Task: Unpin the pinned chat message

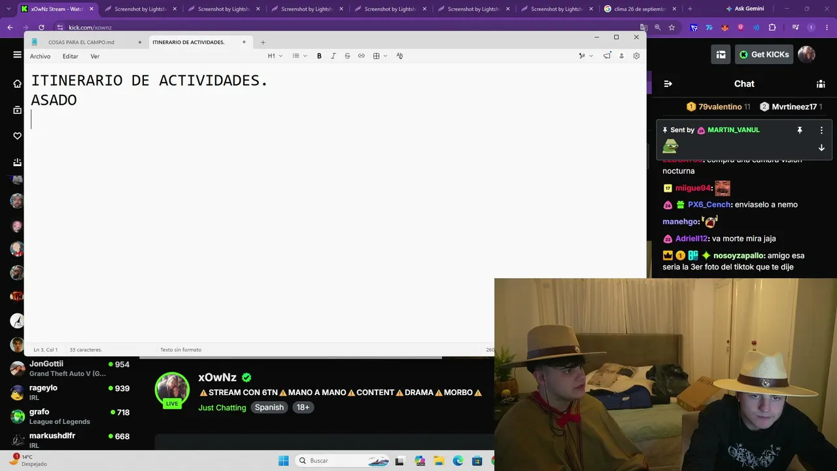Action: [x=799, y=130]
